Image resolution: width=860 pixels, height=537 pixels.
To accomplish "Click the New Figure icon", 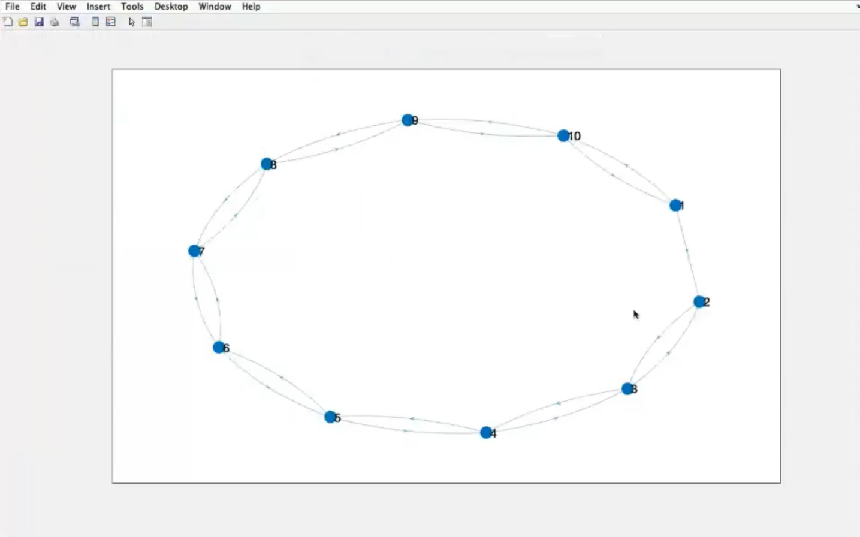I will [8, 22].
